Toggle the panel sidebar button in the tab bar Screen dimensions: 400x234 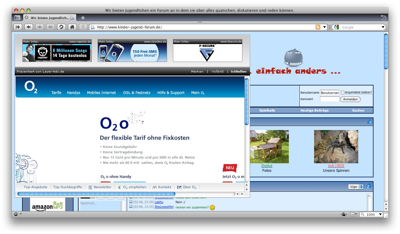click(17, 18)
